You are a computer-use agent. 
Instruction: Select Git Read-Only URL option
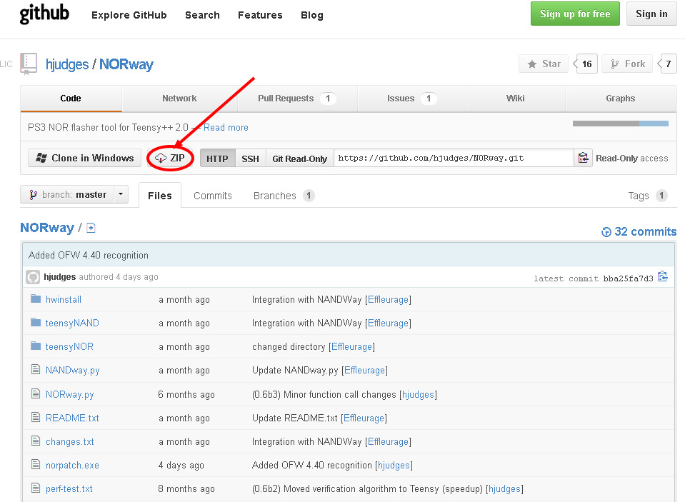299,159
